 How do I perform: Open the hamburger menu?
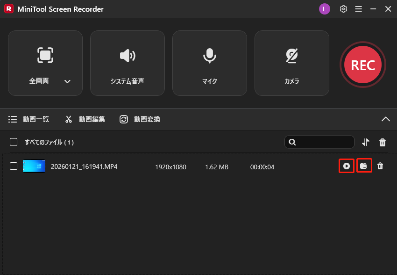pos(358,8)
